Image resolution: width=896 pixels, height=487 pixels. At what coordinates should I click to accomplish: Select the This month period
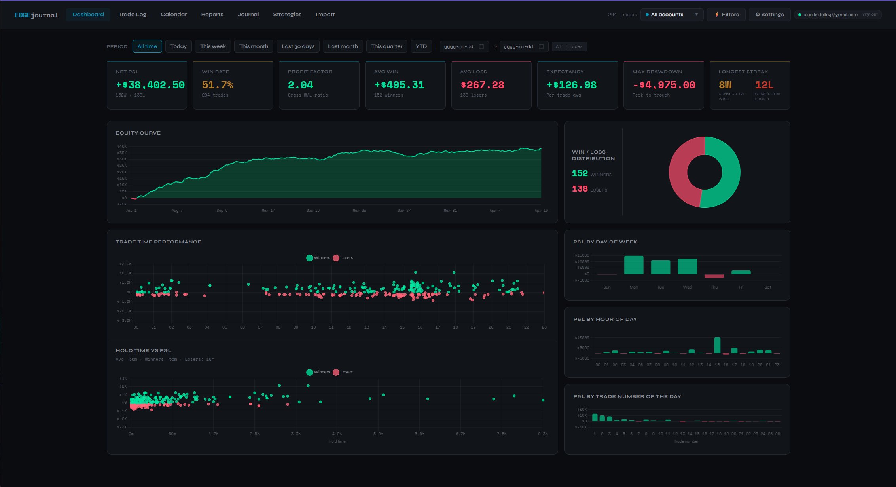pos(254,46)
